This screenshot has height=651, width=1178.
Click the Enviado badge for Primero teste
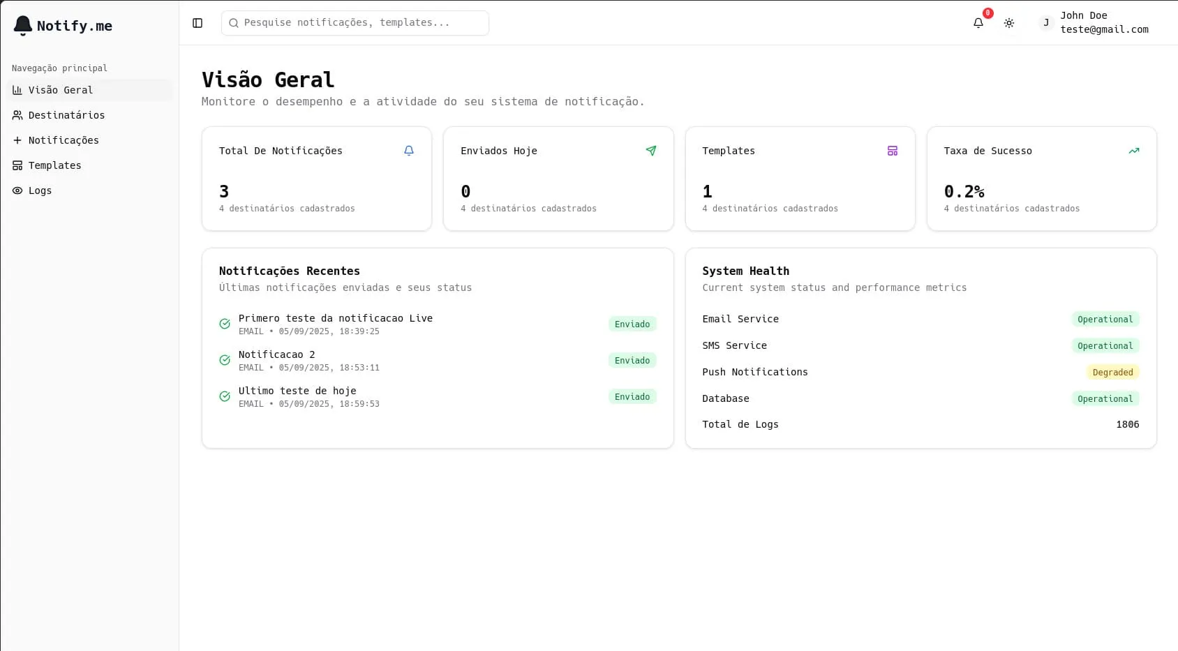pyautogui.click(x=632, y=324)
